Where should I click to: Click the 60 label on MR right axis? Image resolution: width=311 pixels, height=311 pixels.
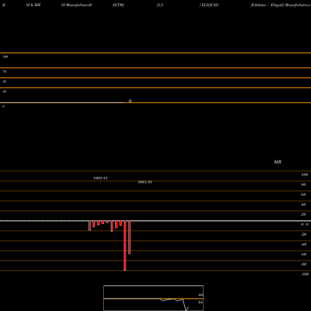tap(304, 195)
